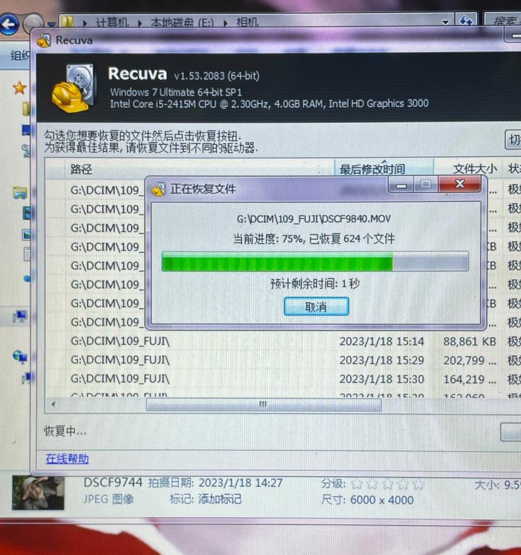
Task: Click the 拍摄日期 2023/1/18 14:27 value
Action: pyautogui.click(x=240, y=483)
